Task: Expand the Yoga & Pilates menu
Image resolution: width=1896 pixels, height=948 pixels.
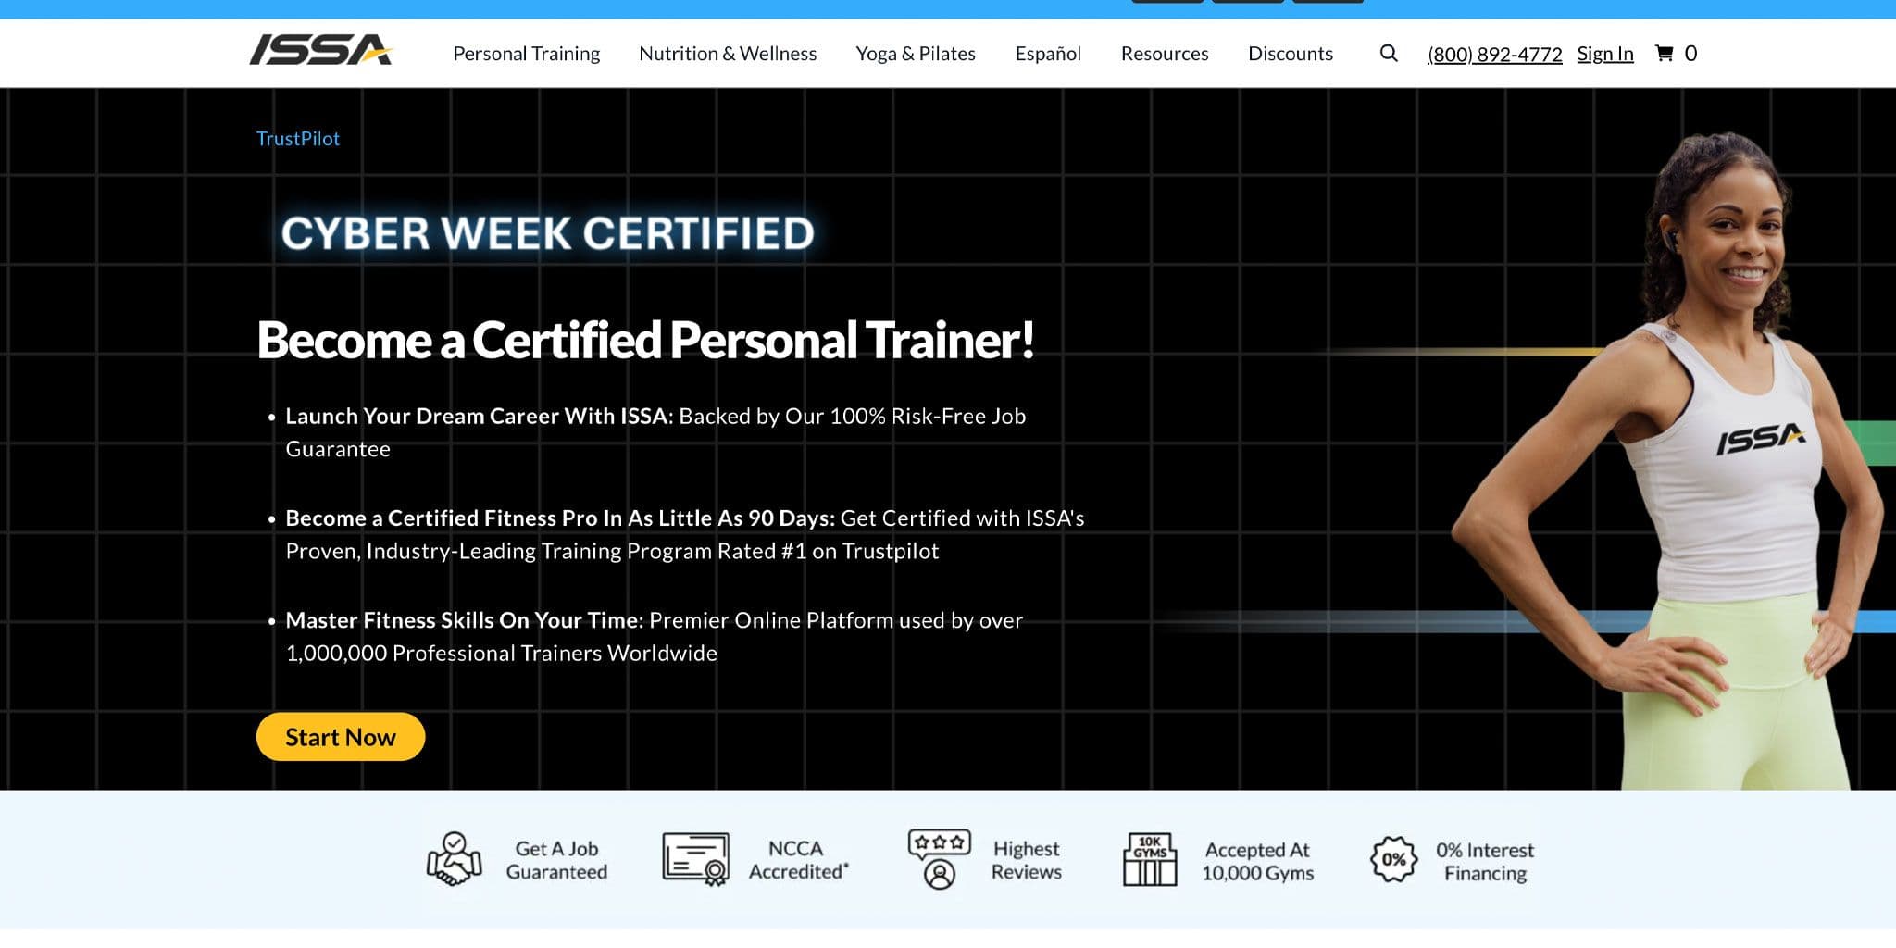Action: pos(915,54)
